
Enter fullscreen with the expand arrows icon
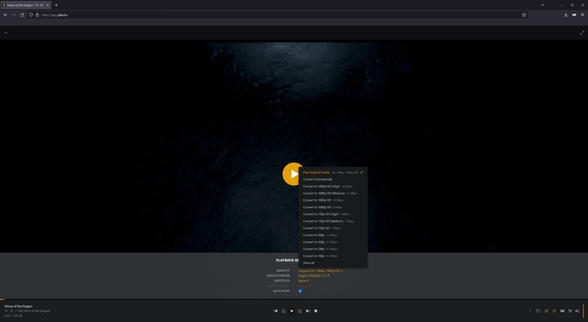tap(582, 33)
